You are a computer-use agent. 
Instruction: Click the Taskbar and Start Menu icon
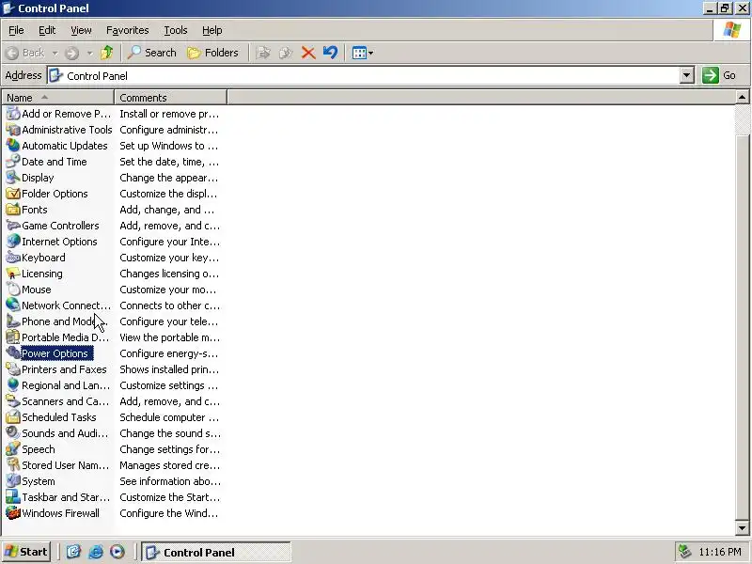(13, 497)
